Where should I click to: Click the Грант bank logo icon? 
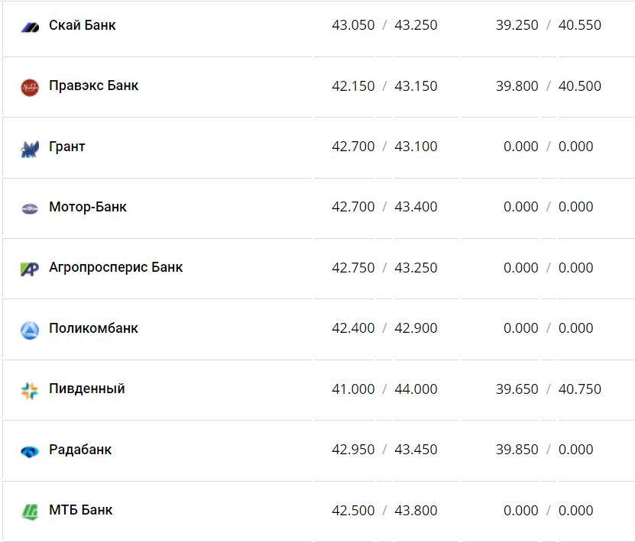pos(30,148)
